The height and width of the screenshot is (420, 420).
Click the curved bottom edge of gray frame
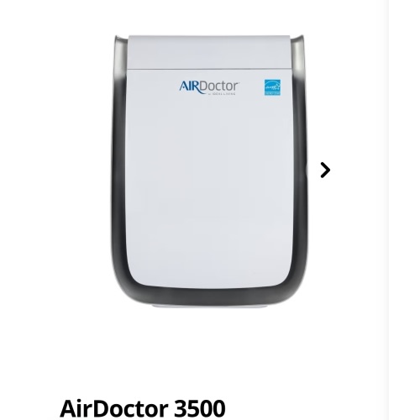click(208, 297)
